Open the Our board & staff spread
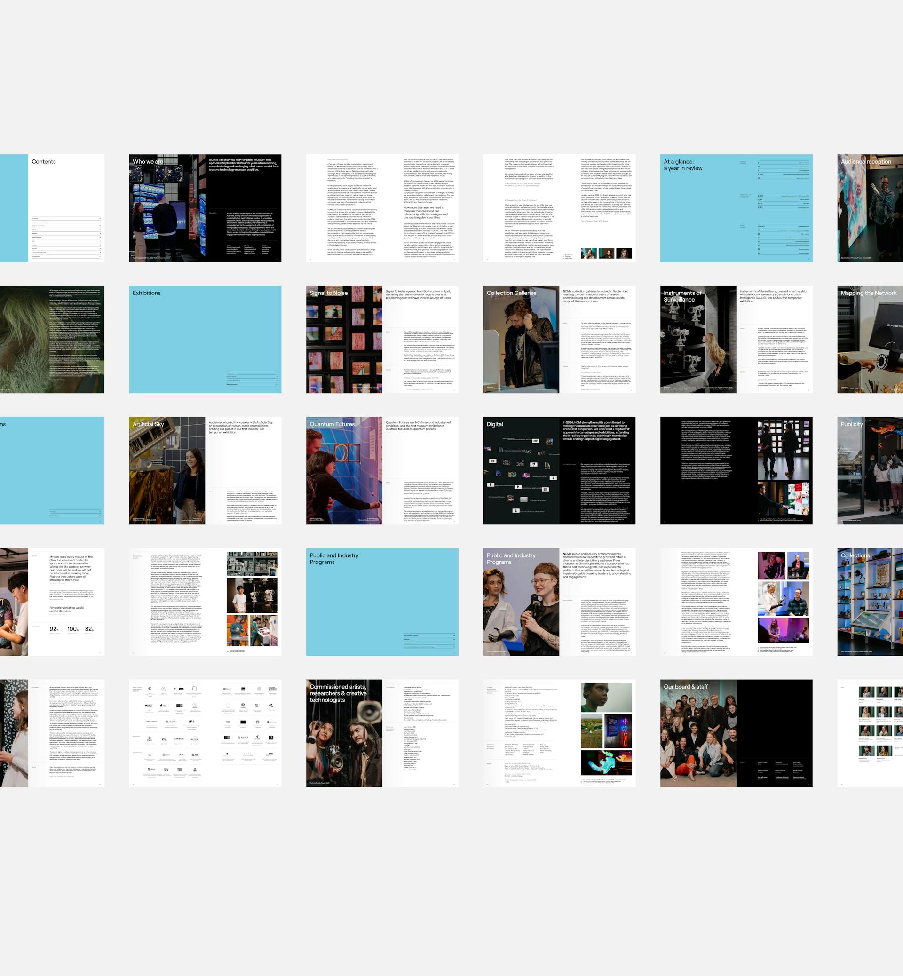The image size is (903, 976). (x=736, y=733)
